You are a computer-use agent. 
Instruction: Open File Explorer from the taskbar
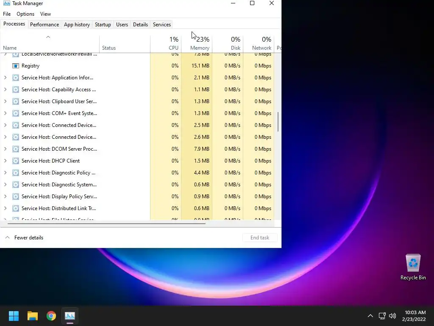[32, 316]
